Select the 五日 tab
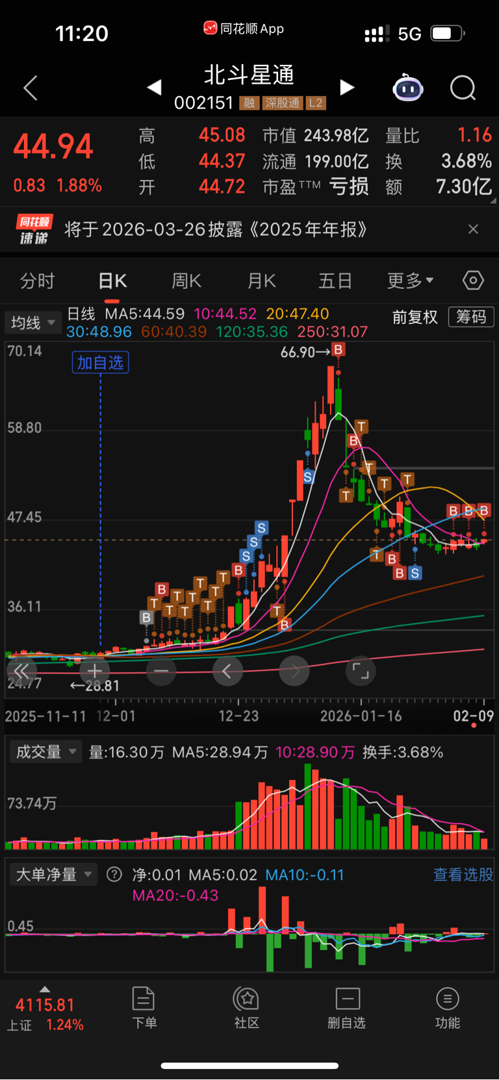499x1080 pixels. click(335, 281)
